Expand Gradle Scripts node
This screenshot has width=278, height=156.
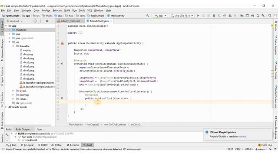6,107
